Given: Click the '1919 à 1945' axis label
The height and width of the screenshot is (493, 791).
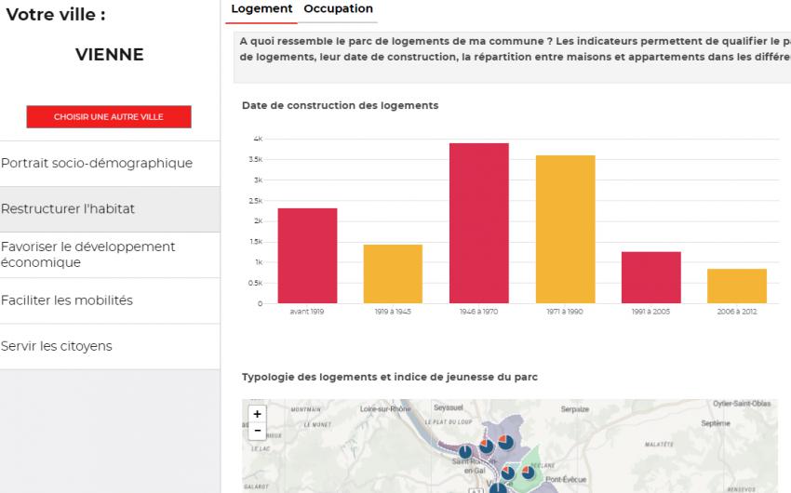Looking at the screenshot, I should point(393,312).
